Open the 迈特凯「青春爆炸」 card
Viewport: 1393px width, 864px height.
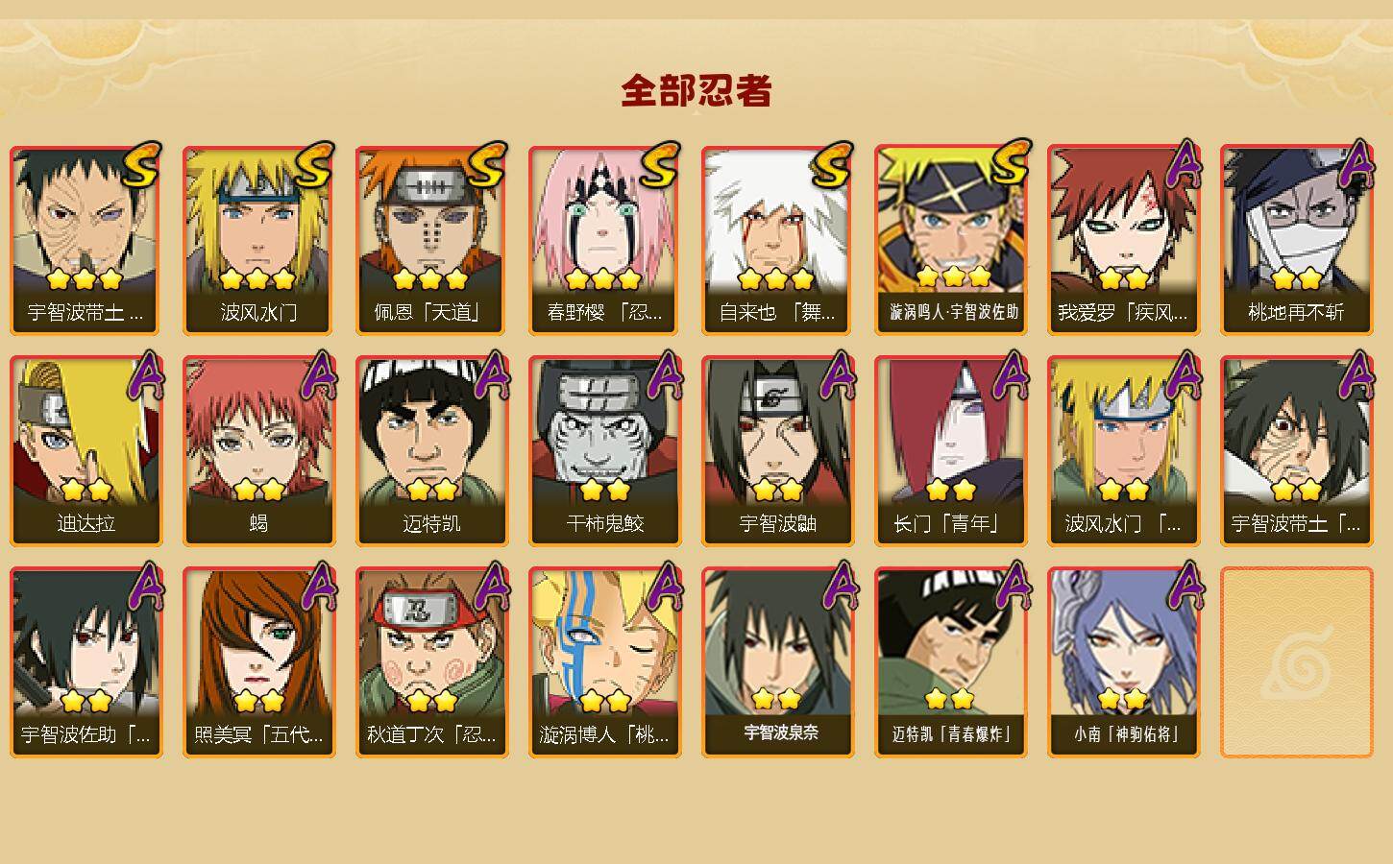pos(950,662)
